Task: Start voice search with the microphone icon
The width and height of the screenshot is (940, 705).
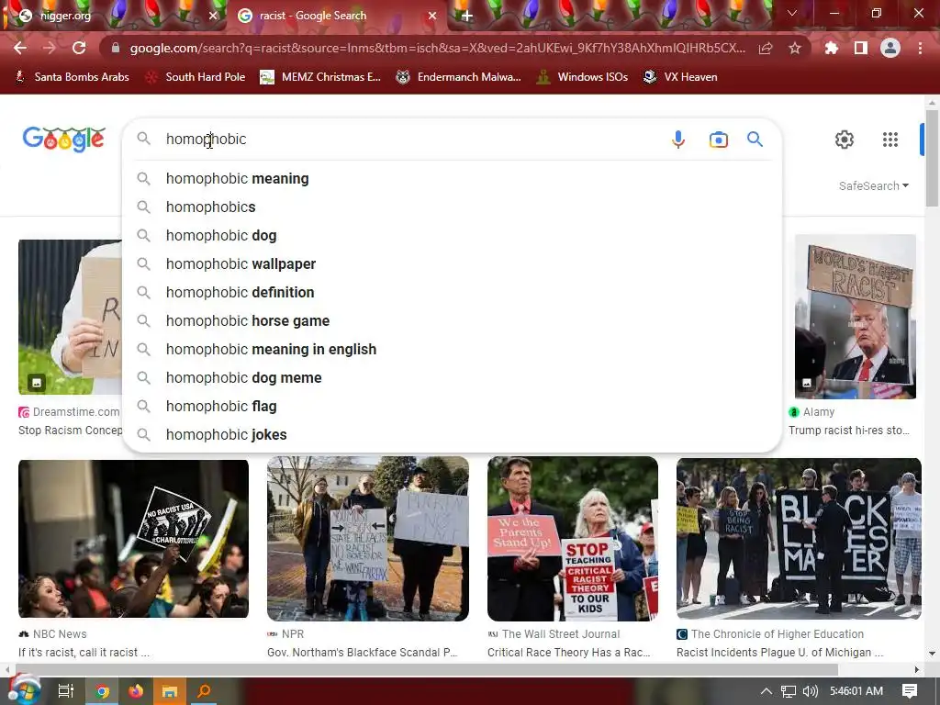Action: tap(678, 140)
